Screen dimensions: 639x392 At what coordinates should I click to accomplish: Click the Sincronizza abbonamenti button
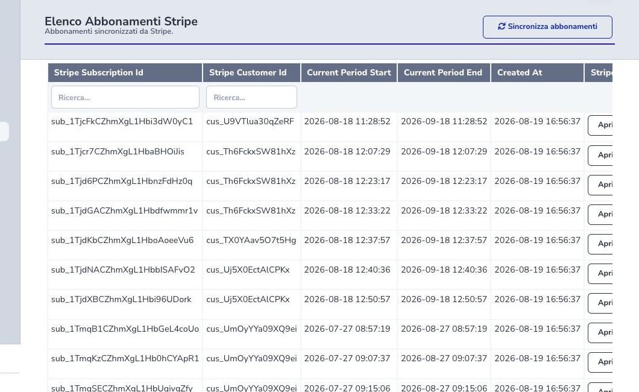547,27
